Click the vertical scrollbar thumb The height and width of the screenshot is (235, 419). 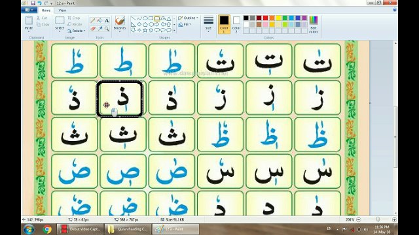tap(395, 137)
